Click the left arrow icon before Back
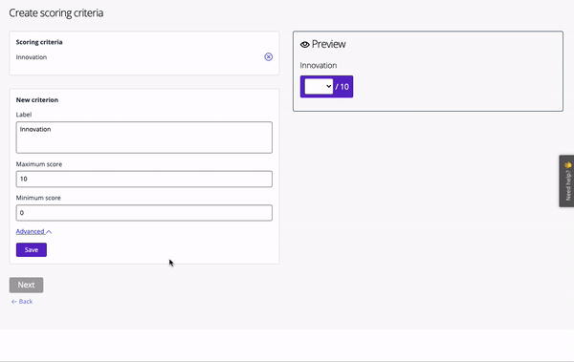Screen dimensions: 574x362 pyautogui.click(x=14, y=302)
